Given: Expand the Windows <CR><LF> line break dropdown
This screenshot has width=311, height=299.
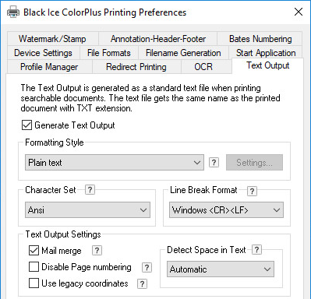Looking at the screenshot, I should coord(226,209).
